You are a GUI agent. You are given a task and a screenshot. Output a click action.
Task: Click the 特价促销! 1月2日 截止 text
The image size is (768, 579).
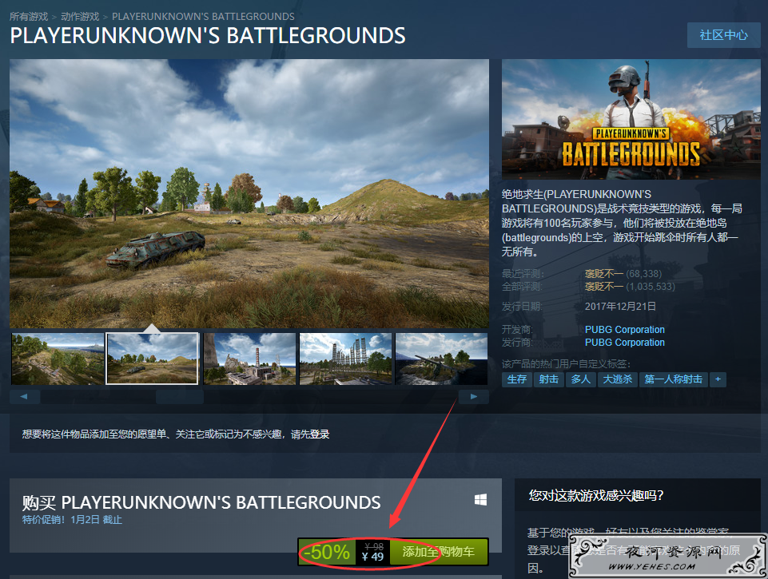[72, 520]
